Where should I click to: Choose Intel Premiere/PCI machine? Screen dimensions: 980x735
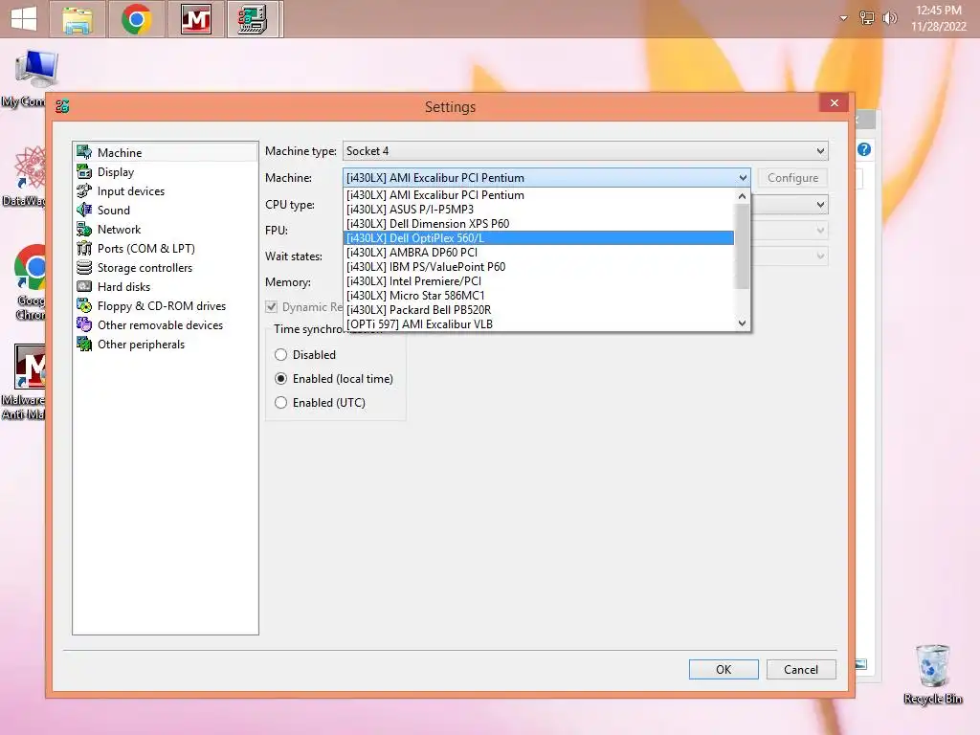tap(539, 281)
